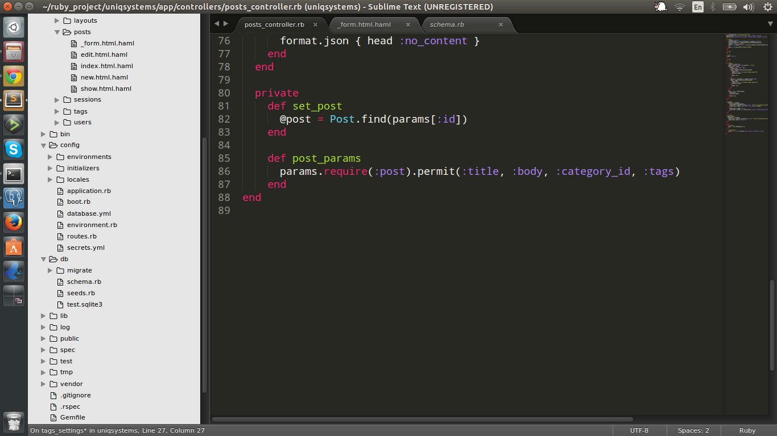
Task: Click the previous tab left arrow
Action: coord(217,24)
